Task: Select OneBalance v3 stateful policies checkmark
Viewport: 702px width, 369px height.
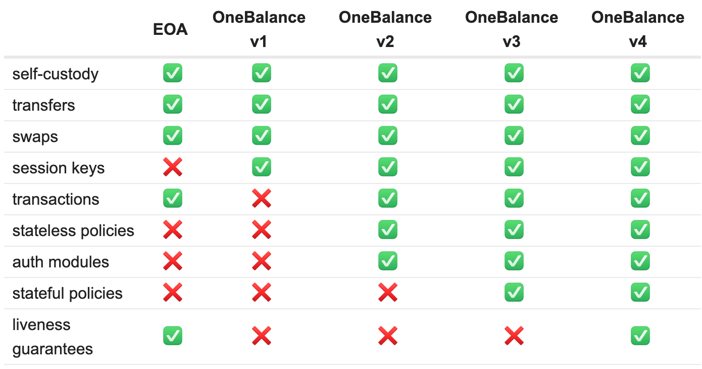Action: point(514,293)
